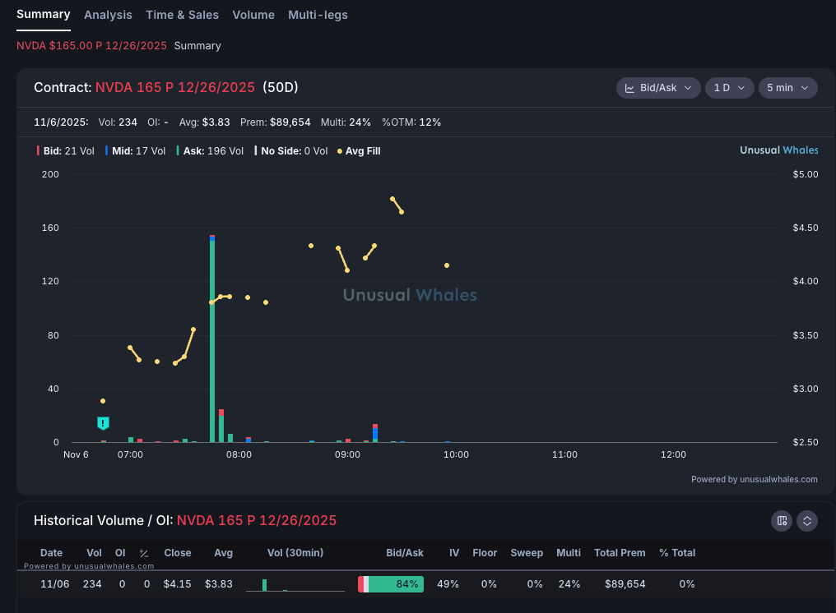
Task: Toggle the Mid series legend
Action: pos(136,151)
